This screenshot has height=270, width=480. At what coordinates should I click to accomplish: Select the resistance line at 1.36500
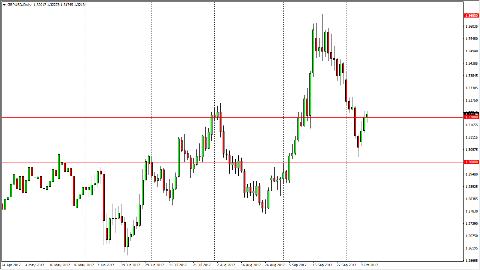point(224,16)
